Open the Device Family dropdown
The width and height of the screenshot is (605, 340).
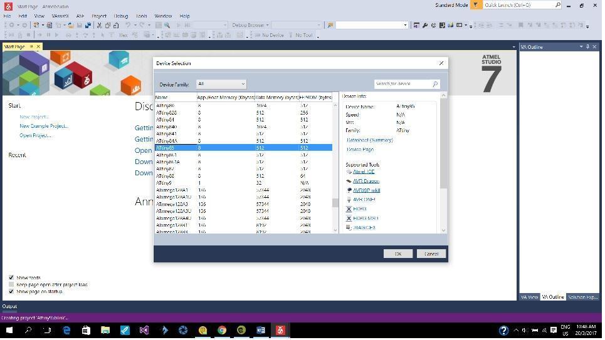tap(221, 84)
